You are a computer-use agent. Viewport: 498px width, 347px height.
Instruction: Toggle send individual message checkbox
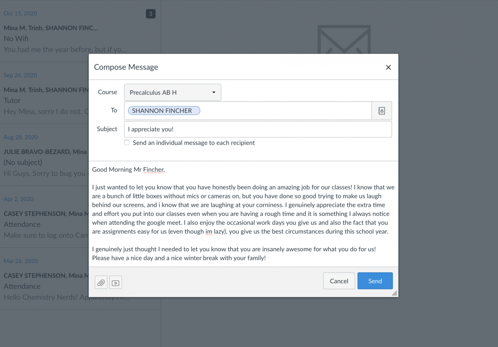[x=127, y=143]
